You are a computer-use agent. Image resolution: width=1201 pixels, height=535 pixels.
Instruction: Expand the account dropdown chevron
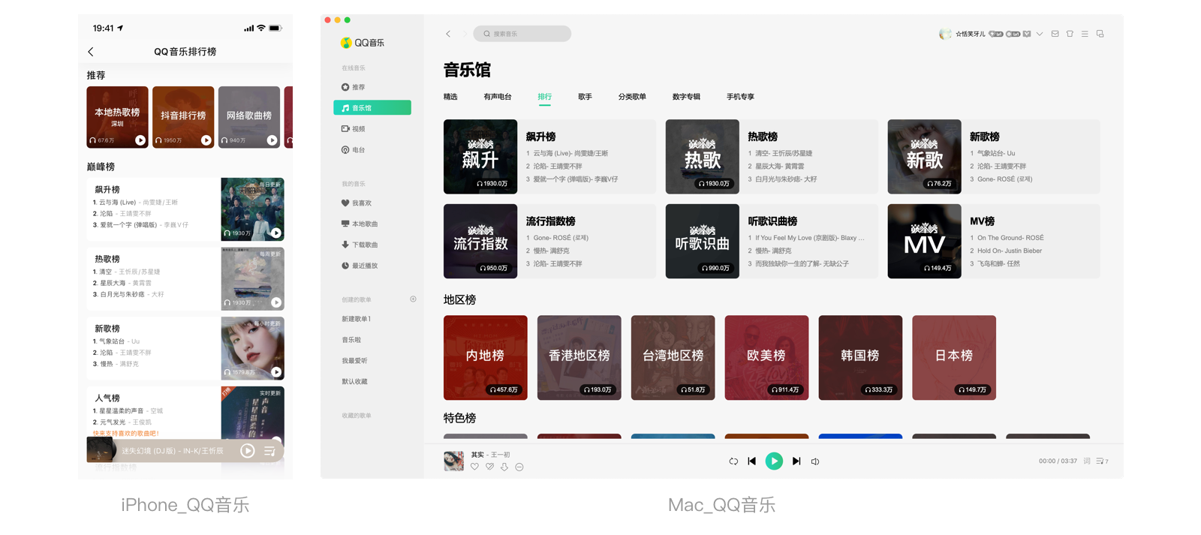point(1040,34)
